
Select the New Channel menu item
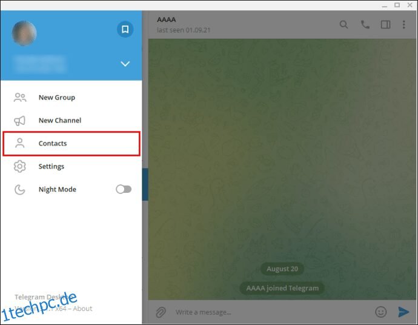(x=71, y=120)
